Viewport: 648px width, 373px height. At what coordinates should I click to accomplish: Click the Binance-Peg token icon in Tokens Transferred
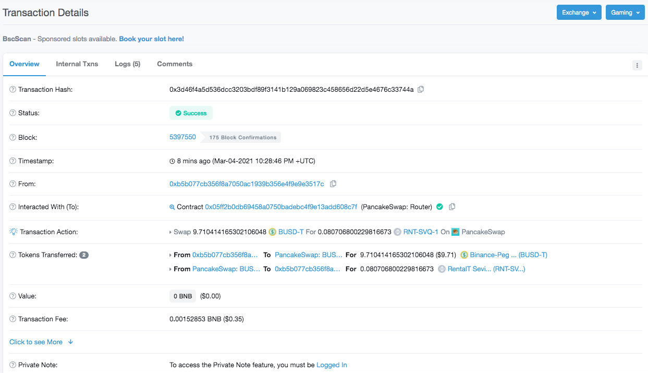464,255
